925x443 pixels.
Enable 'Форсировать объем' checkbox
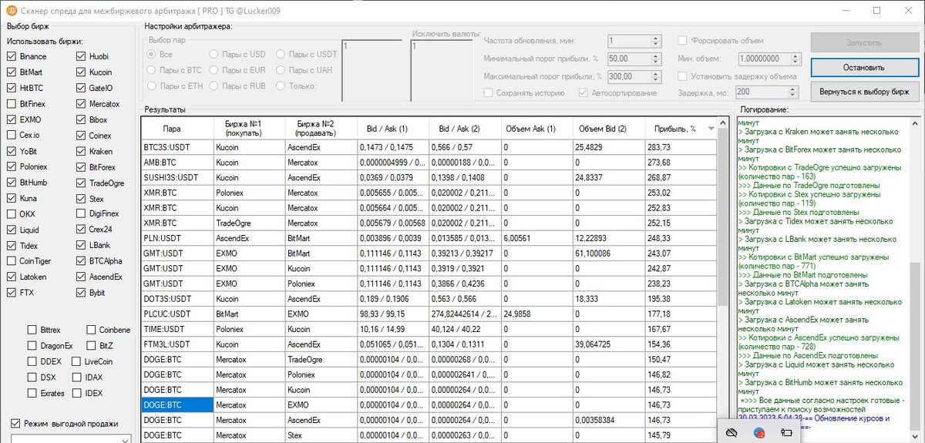(x=683, y=41)
